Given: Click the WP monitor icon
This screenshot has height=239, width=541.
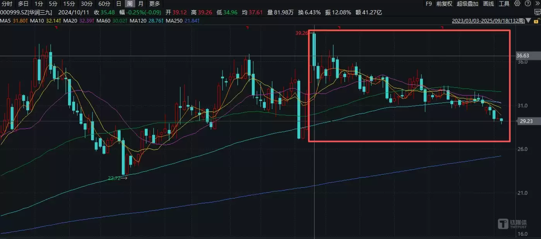Looking at the screenshot, I should click(537, 12).
